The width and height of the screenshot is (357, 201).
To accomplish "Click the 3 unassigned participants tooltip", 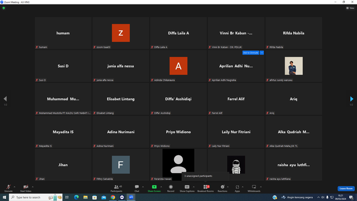I will point(205,176).
